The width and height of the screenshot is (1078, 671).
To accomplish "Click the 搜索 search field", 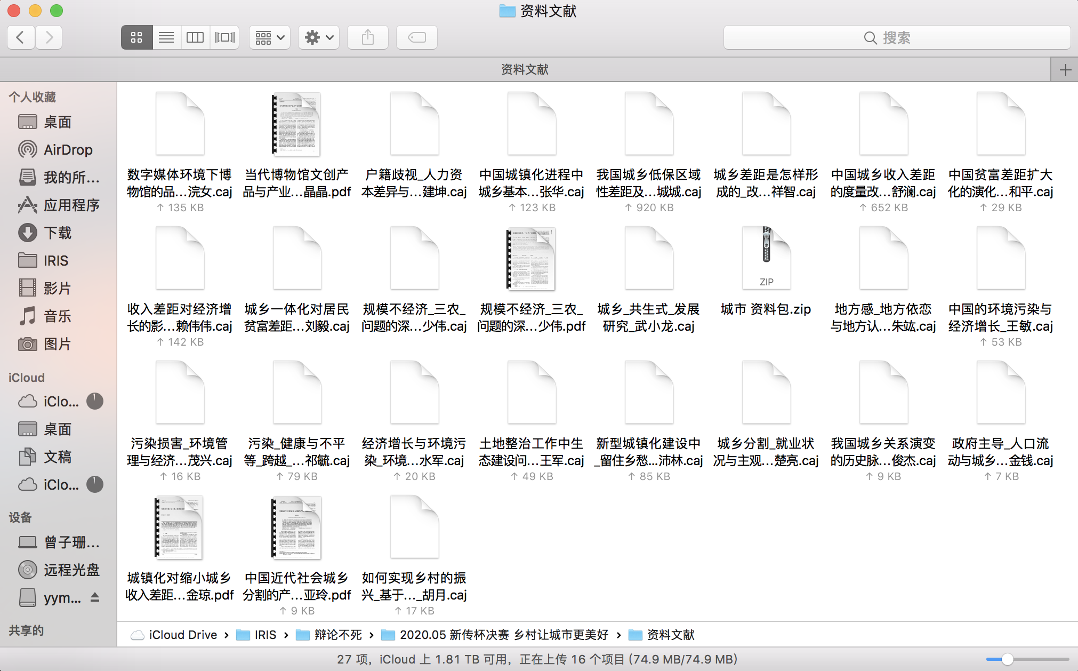I will click(x=897, y=37).
